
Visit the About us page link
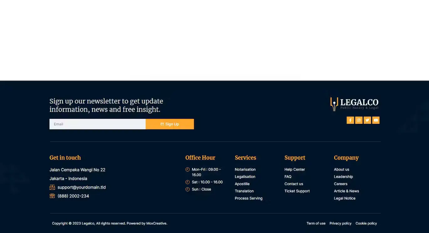pos(342,170)
